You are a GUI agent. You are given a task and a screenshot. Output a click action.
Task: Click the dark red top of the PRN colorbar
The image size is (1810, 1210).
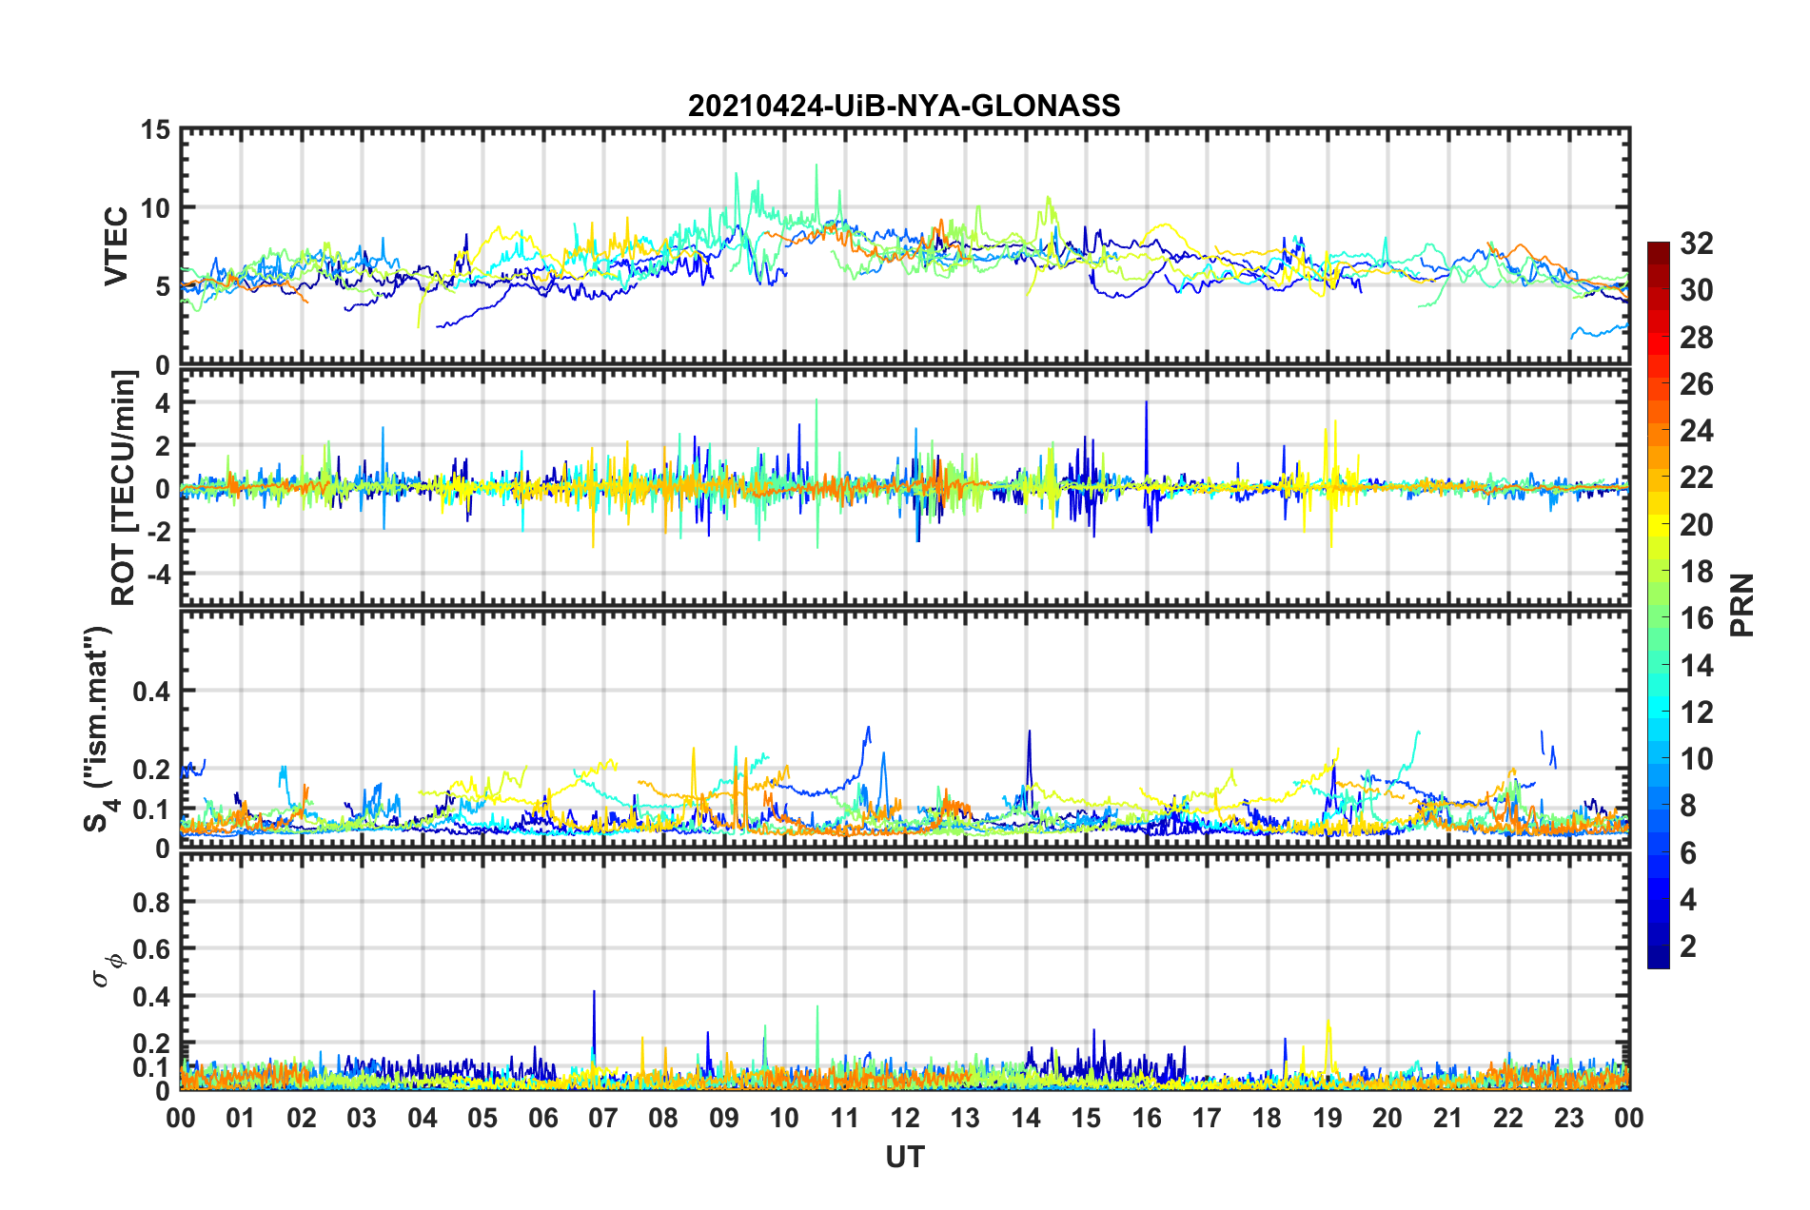tap(1659, 249)
